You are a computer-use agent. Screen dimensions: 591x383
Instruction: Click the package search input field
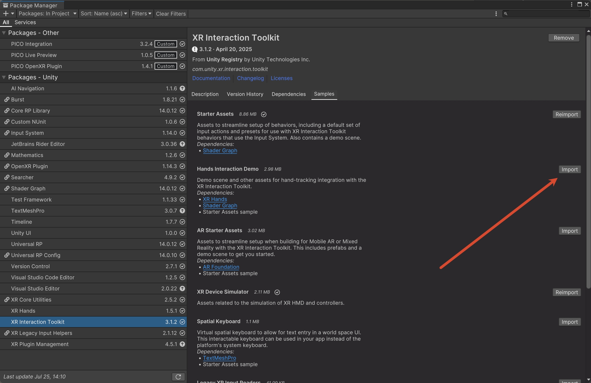tap(546, 14)
